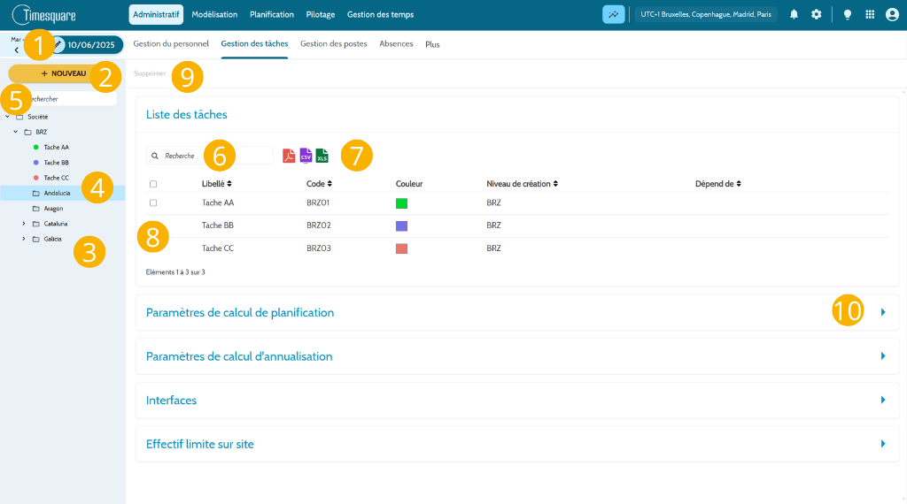The image size is (907, 504).
Task: Click Tache CC label in table
Action: click(x=218, y=248)
